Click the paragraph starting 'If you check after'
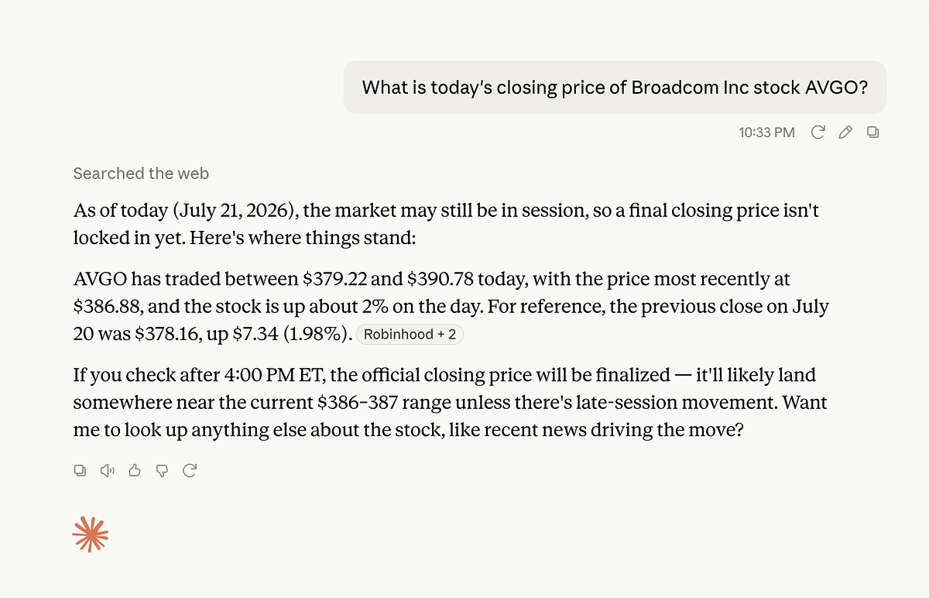This screenshot has height=598, width=929. click(450, 403)
